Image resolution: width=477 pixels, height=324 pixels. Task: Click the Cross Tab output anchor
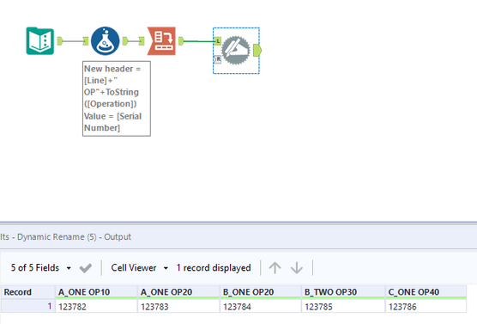(181, 41)
